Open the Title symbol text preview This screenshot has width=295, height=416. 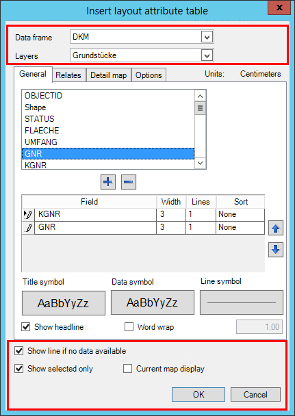(64, 303)
